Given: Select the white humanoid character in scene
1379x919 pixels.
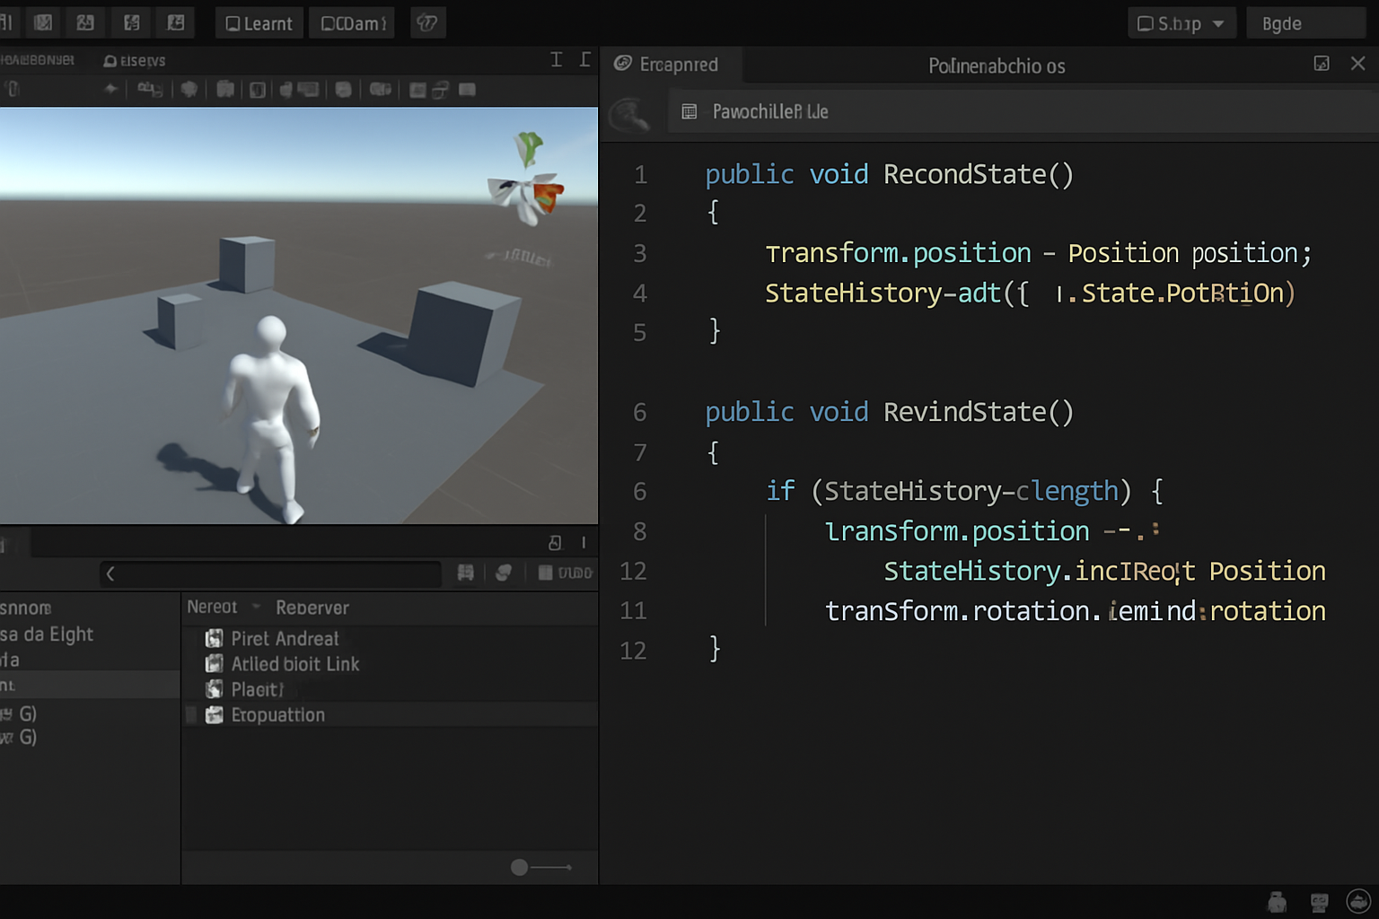Looking at the screenshot, I should tap(270, 418).
